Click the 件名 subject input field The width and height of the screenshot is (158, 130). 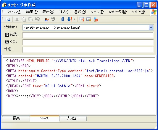tap(88, 50)
